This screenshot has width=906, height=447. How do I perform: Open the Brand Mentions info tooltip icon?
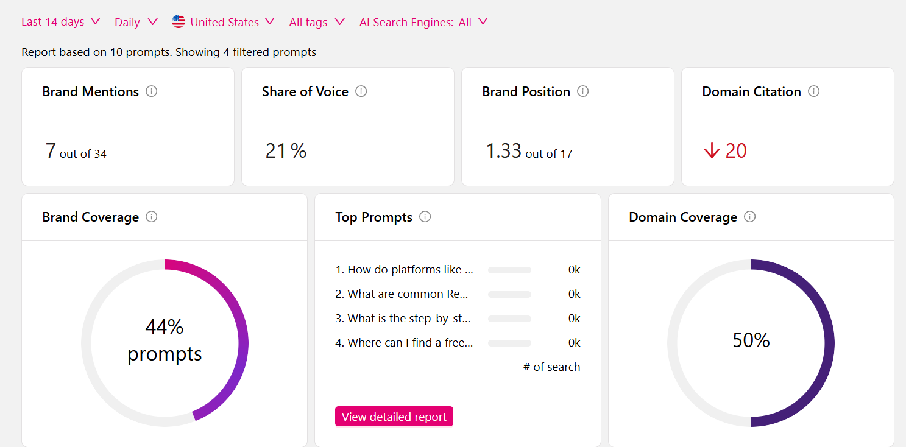[152, 91]
